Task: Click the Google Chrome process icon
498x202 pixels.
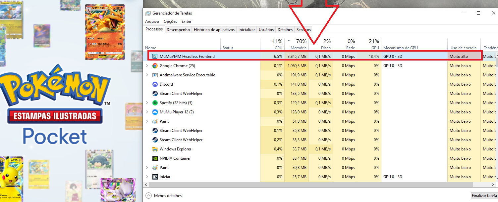Action: 155,66
